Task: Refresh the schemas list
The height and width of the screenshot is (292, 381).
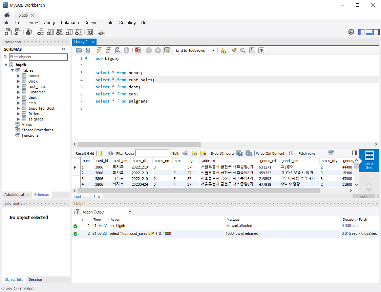Action: pyautogui.click(x=64, y=49)
